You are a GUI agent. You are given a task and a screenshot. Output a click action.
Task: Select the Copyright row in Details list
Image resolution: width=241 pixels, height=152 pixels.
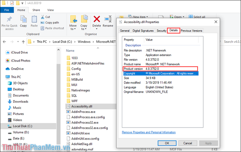coord(161,73)
